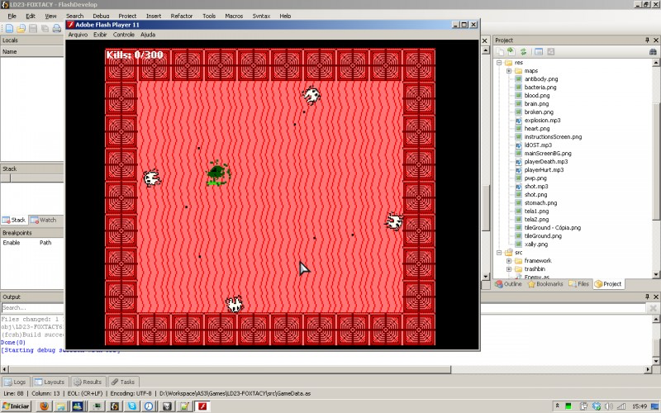
Task: Click the New Document toolbar icon
Action: click(x=9, y=29)
